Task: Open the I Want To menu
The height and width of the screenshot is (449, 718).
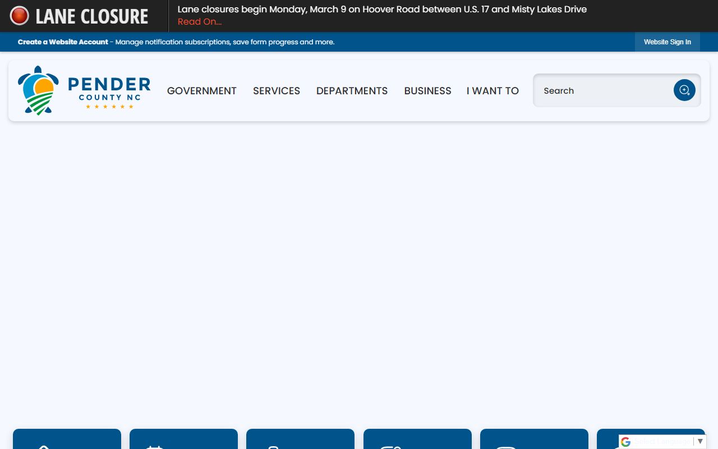Action: click(x=493, y=91)
